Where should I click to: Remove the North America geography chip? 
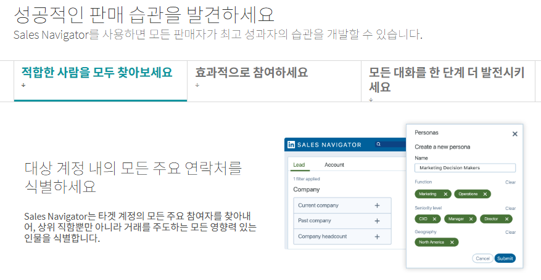point(452,242)
